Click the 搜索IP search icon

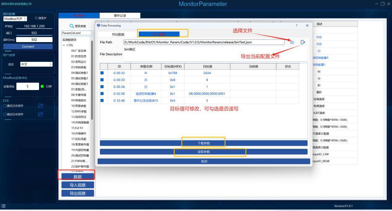(x=36, y=18)
